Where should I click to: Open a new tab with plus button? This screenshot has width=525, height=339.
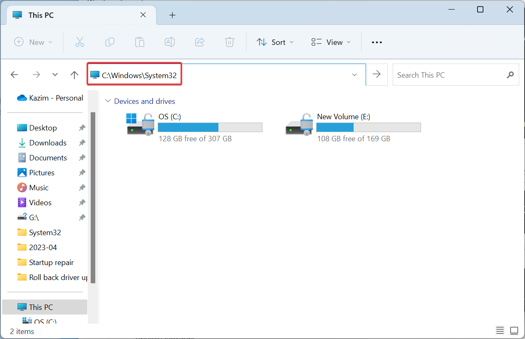172,15
